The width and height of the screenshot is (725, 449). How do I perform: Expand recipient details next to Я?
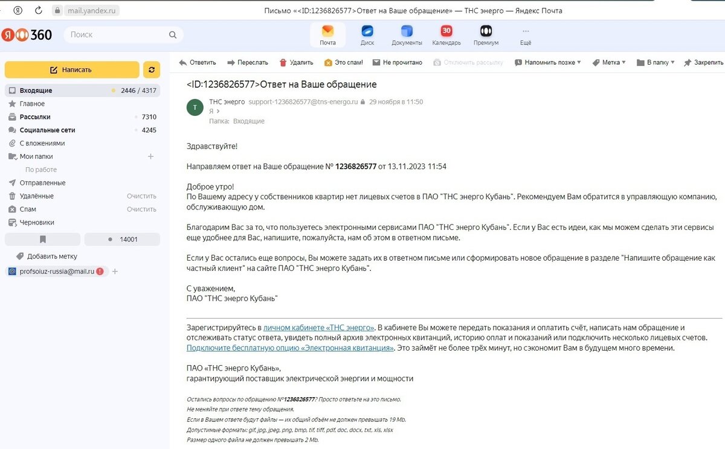[x=217, y=112]
